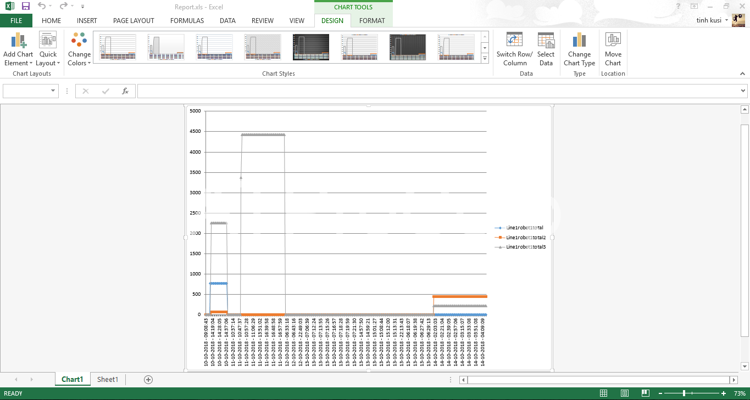Apply the first black chart style thumbnail
Image resolution: width=750 pixels, height=400 pixels.
pos(311,47)
